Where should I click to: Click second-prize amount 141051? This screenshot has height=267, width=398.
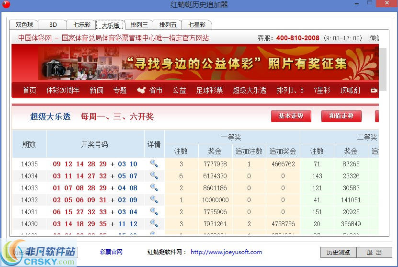click(x=351, y=200)
